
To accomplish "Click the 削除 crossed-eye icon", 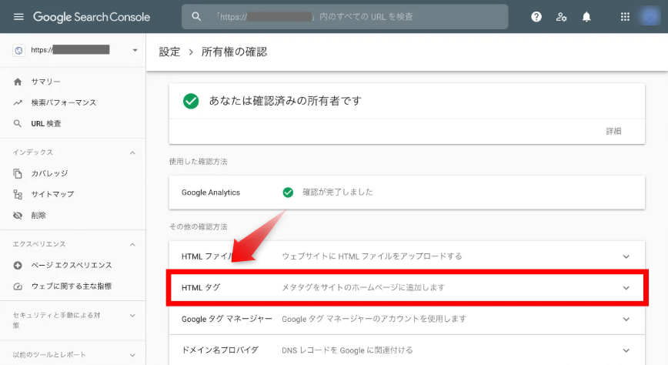I will [18, 216].
